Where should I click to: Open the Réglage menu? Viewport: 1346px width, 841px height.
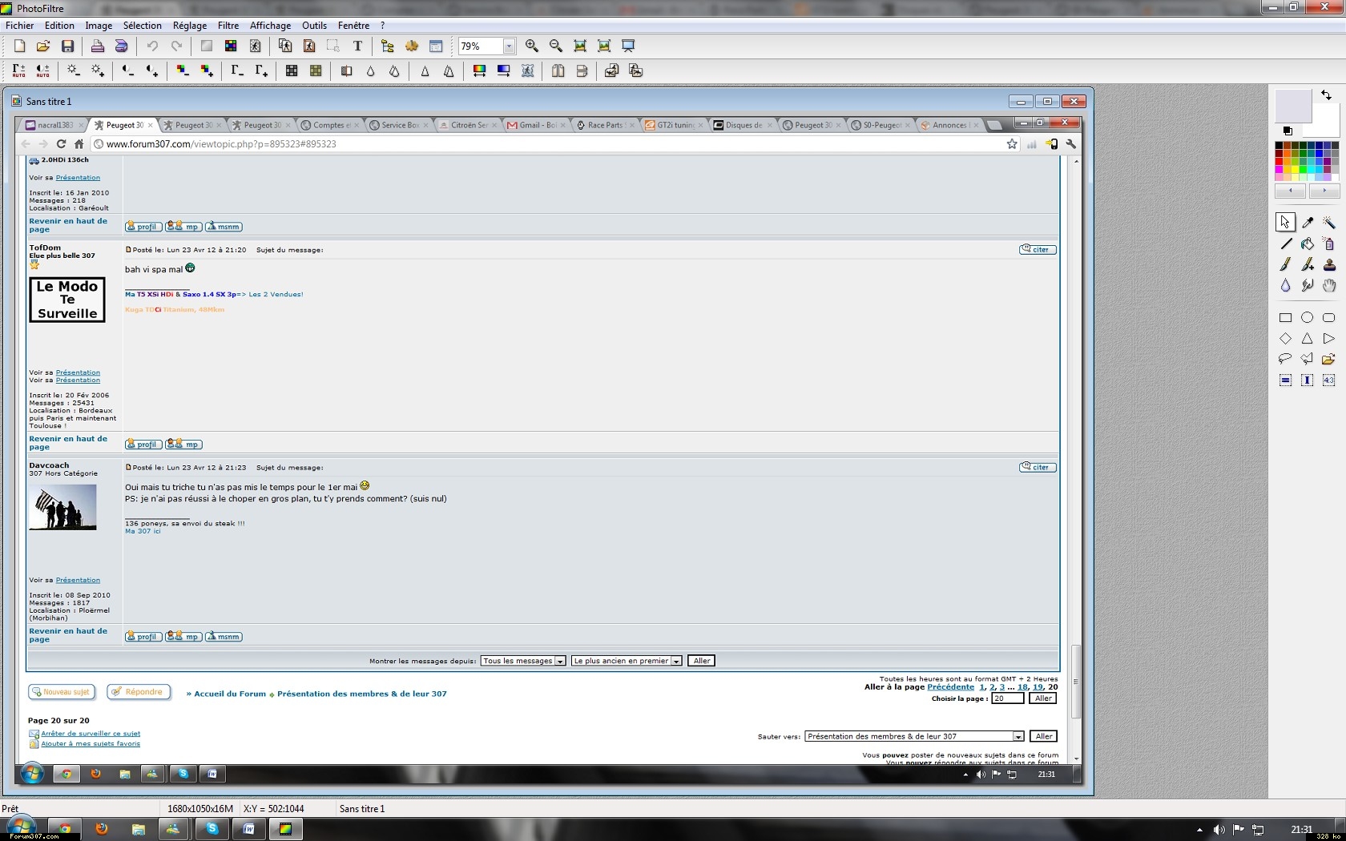click(x=190, y=26)
